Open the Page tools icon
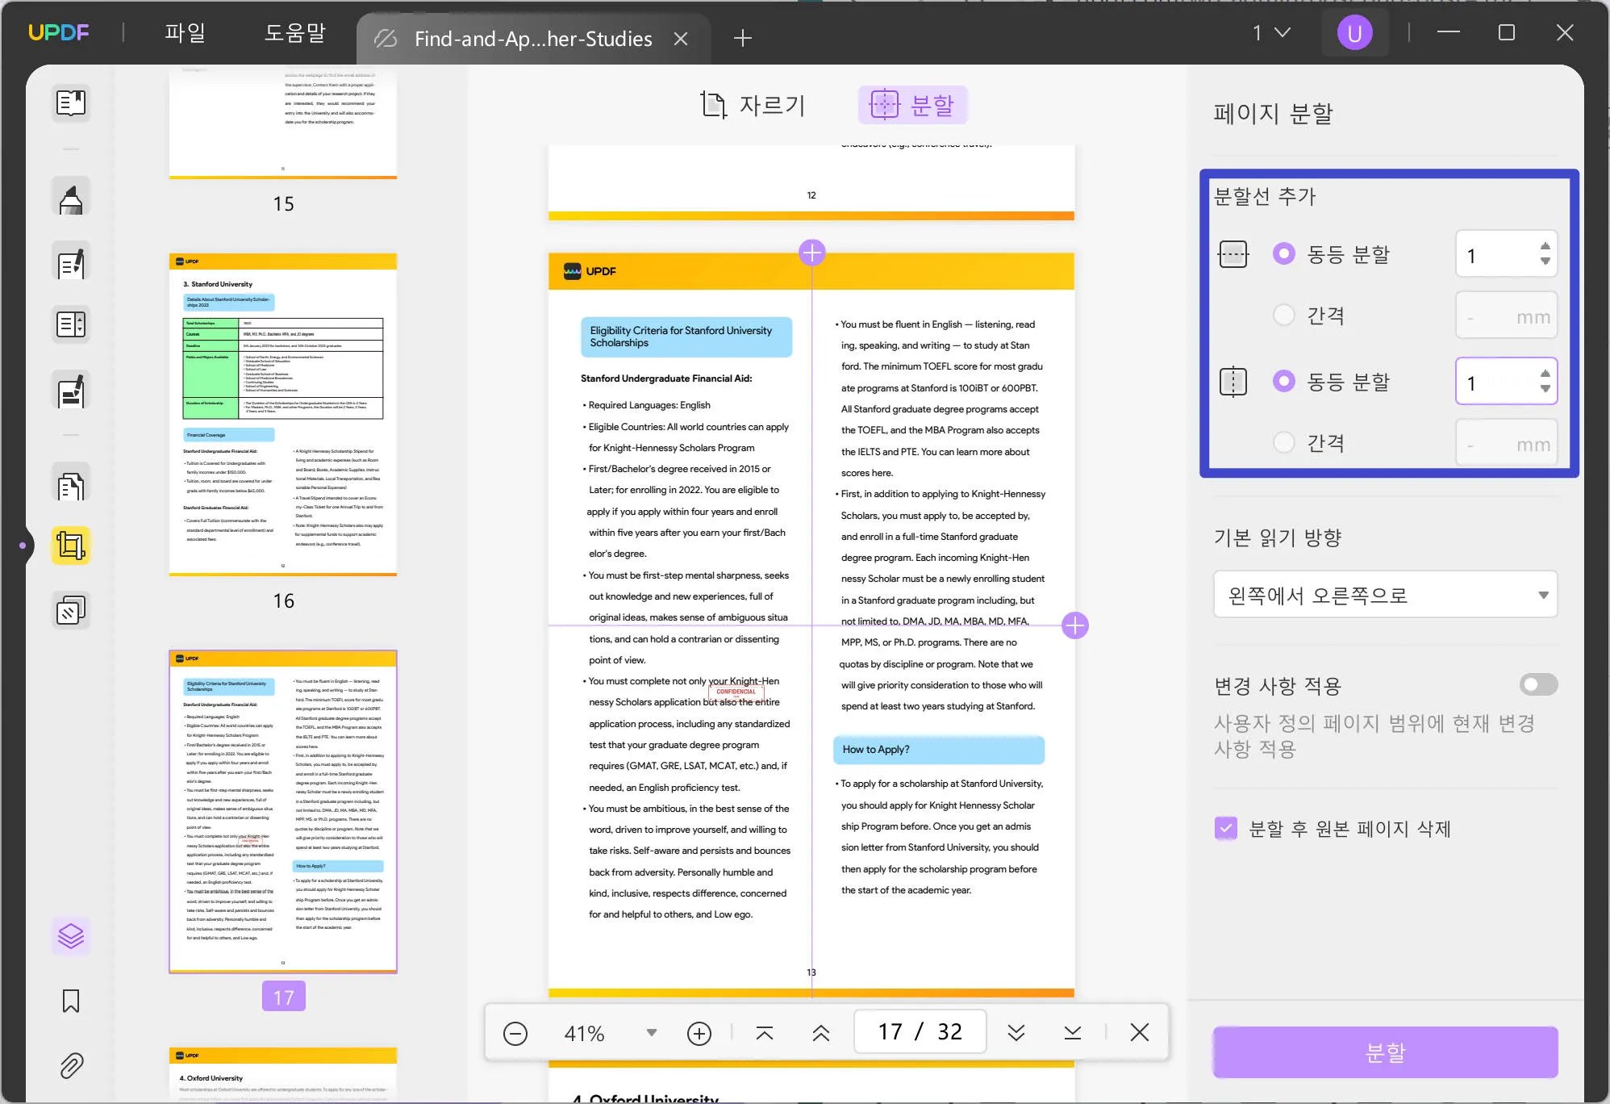 pos(71,483)
